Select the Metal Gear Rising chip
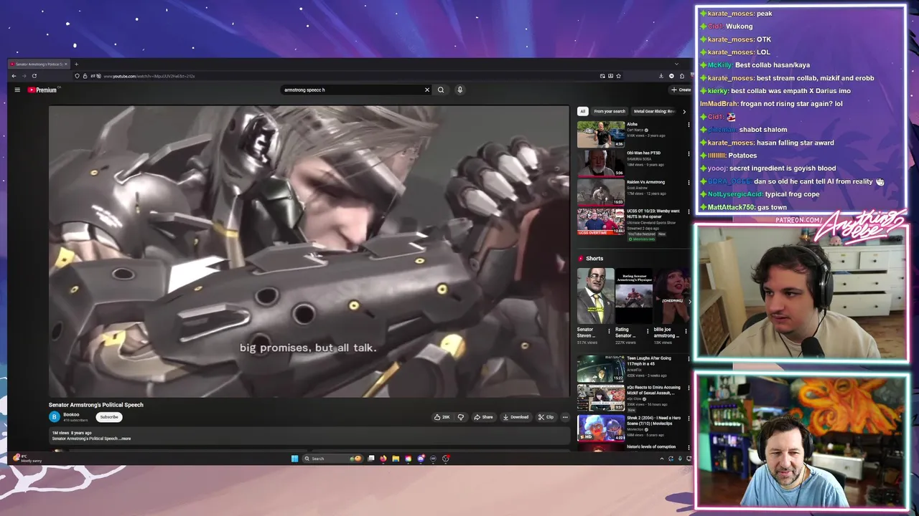Screen dimensions: 919x516 click(654, 111)
